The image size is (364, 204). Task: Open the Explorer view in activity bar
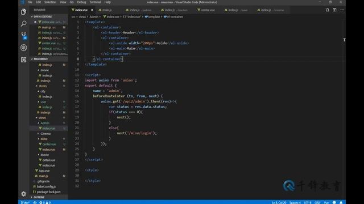pyautogui.click(x=23, y=11)
